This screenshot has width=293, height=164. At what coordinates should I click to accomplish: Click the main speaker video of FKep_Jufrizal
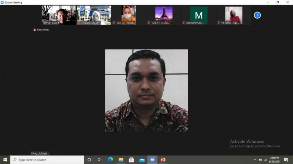pos(146,90)
